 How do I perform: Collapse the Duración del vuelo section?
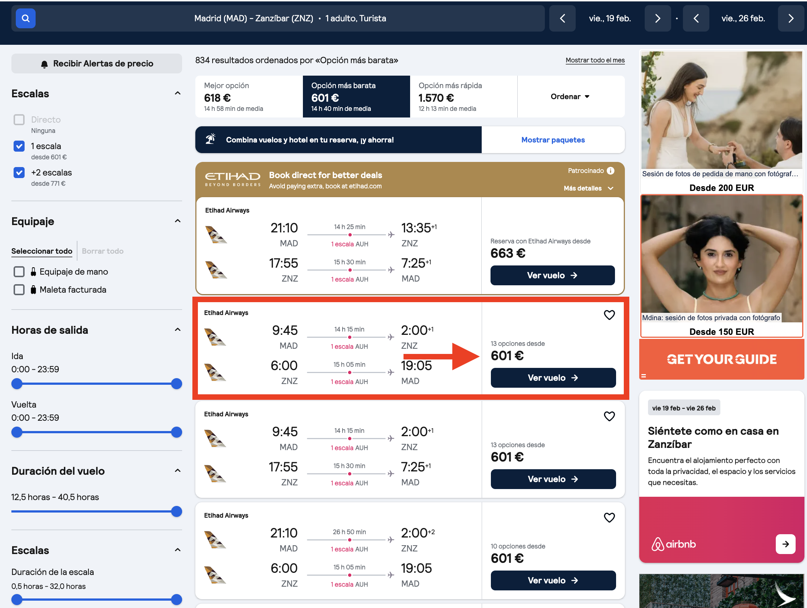pyautogui.click(x=178, y=471)
